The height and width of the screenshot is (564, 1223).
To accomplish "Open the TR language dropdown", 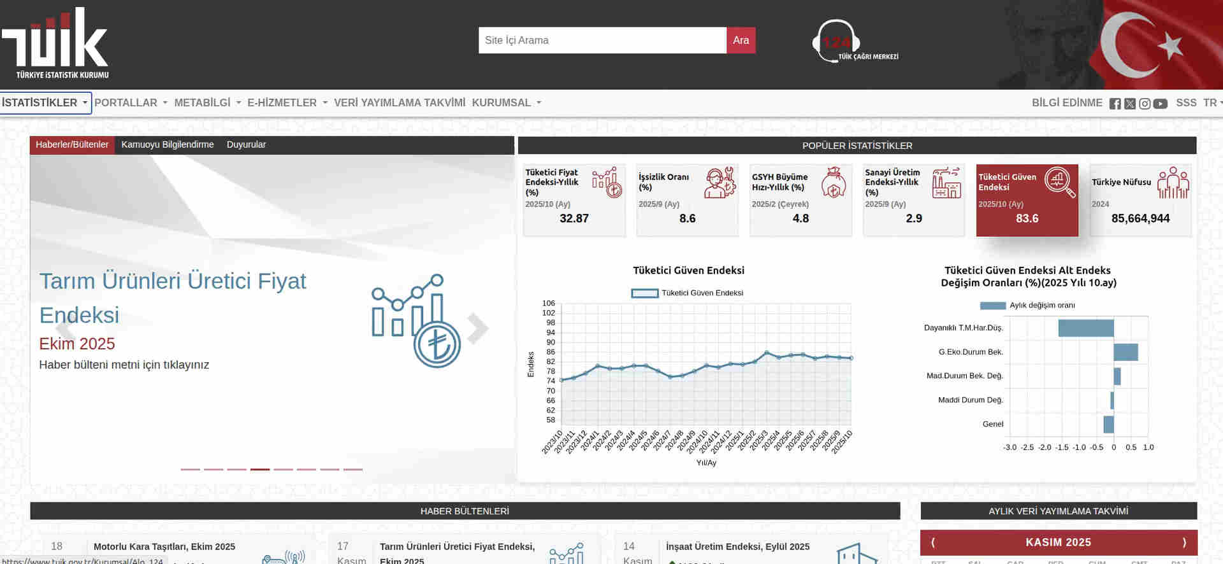I will coord(1212,103).
